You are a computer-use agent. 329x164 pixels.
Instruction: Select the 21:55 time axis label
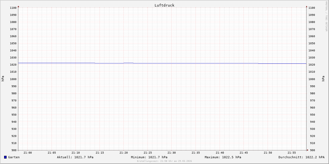[292, 153]
